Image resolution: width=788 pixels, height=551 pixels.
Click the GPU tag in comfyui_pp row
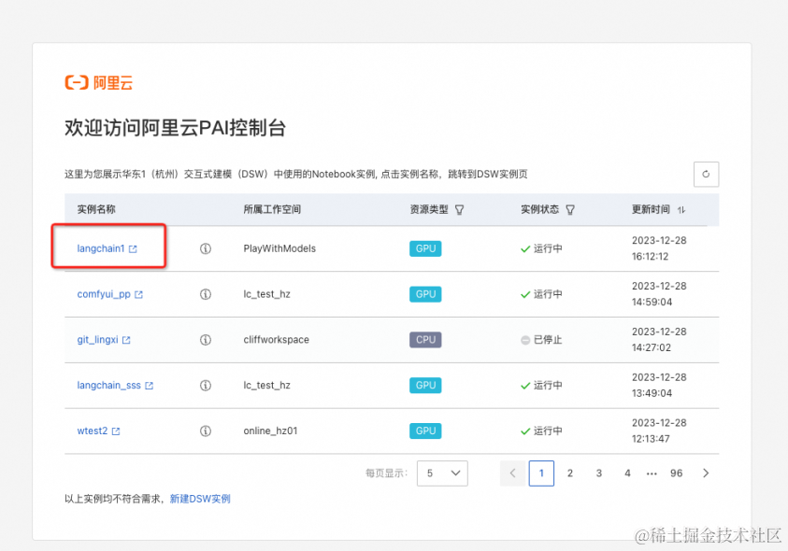click(x=425, y=294)
